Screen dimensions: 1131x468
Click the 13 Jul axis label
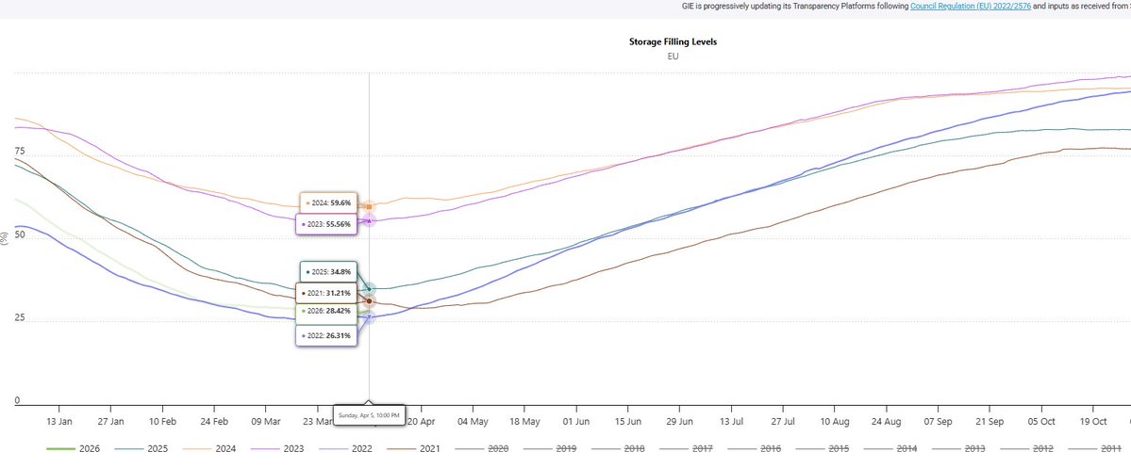coord(731,421)
